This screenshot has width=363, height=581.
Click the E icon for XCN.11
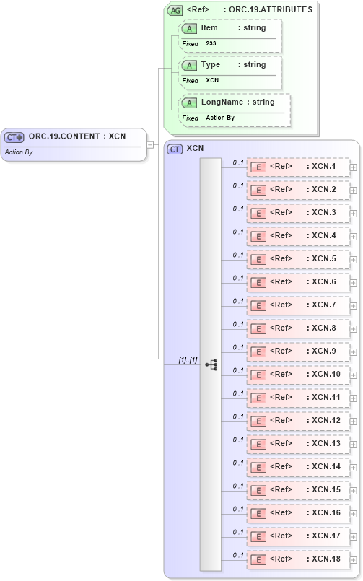tap(258, 398)
